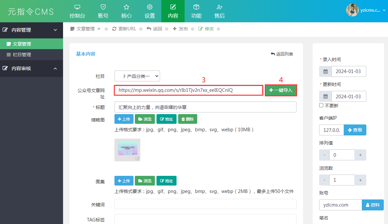Toggle the 不更新 checkbox
The image size is (388, 224).
(321, 105)
